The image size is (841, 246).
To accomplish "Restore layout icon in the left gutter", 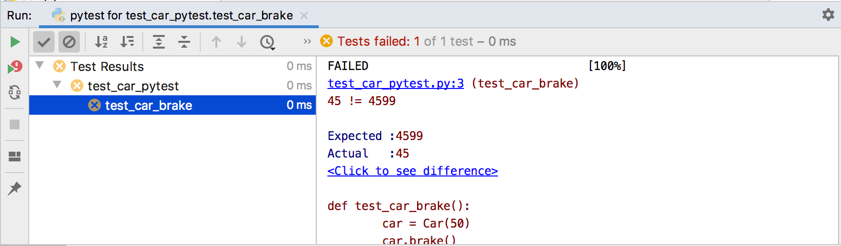I will point(15,156).
